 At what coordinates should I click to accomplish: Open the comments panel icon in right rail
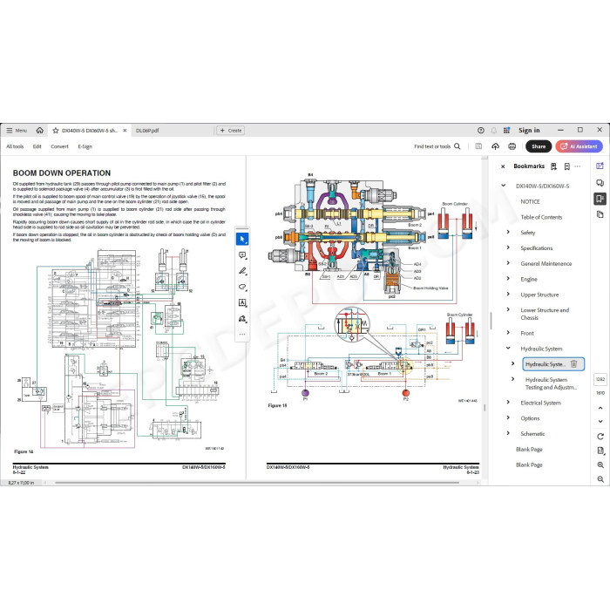tap(600, 183)
